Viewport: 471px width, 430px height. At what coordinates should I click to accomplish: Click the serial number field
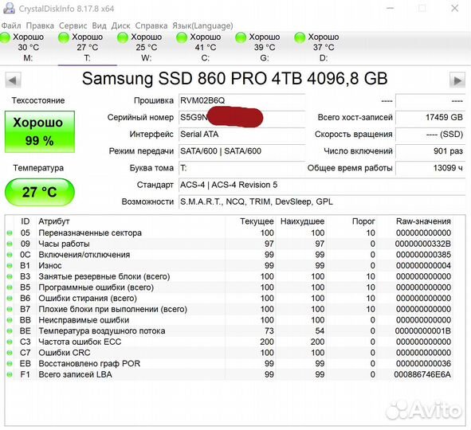[x=241, y=117]
